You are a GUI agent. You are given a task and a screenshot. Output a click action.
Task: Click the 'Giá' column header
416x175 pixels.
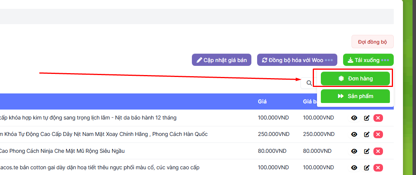tap(262, 101)
